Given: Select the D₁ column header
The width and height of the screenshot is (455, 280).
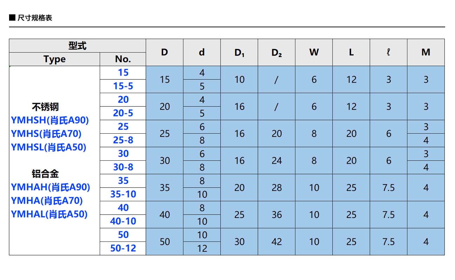Looking at the screenshot, I should click(x=239, y=52).
